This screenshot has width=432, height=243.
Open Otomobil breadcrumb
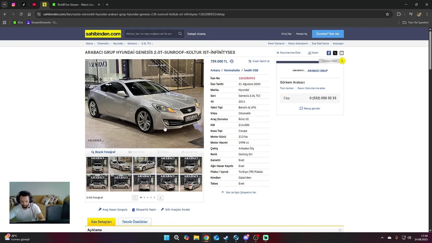[x=103, y=44]
